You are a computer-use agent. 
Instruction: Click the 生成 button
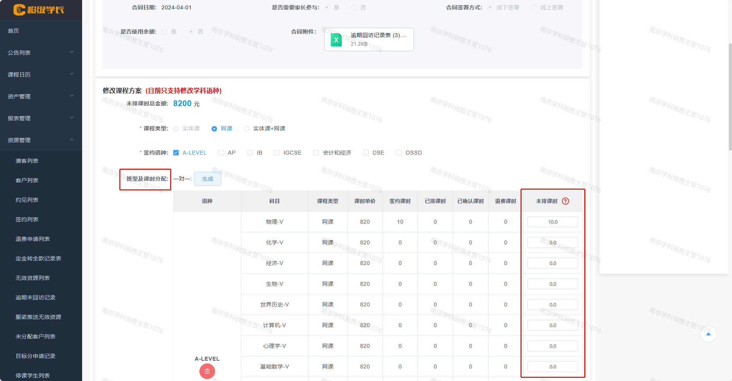click(x=208, y=179)
